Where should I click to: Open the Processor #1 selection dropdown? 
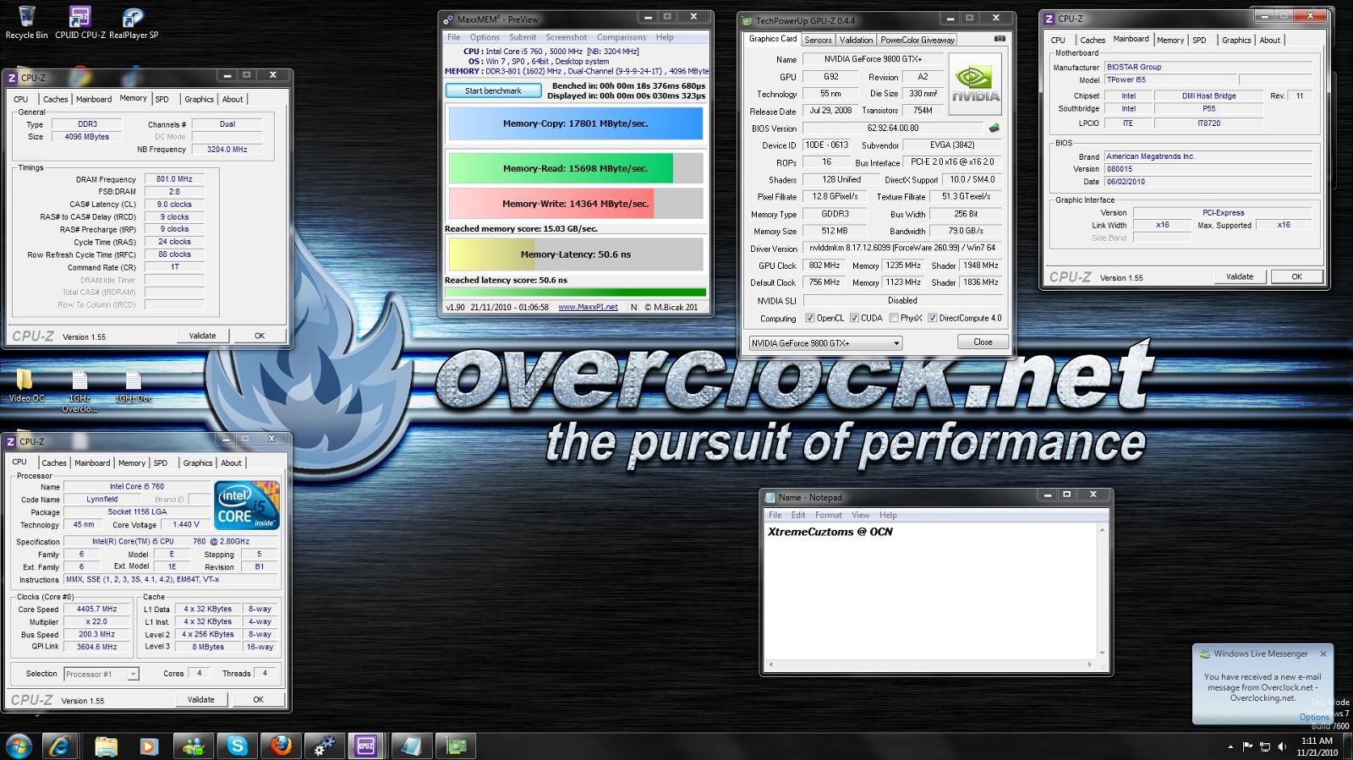click(101, 674)
